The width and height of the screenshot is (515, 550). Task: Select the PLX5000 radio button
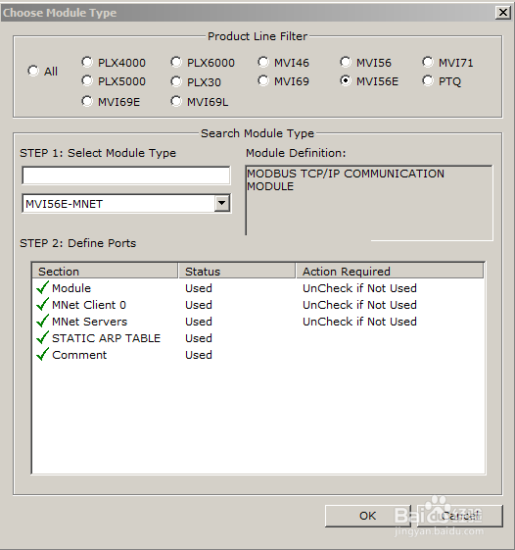point(87,81)
